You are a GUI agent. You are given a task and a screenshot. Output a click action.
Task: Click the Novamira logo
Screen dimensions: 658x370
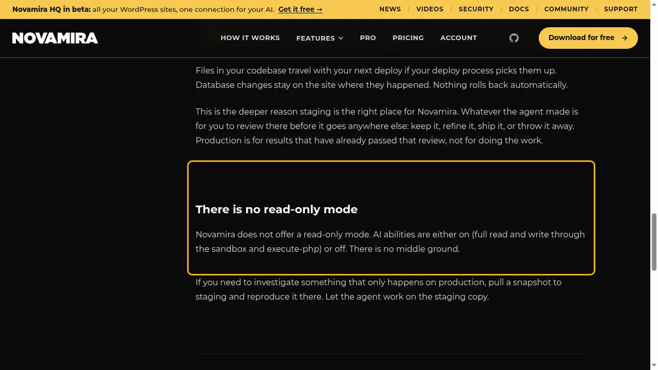coord(55,38)
